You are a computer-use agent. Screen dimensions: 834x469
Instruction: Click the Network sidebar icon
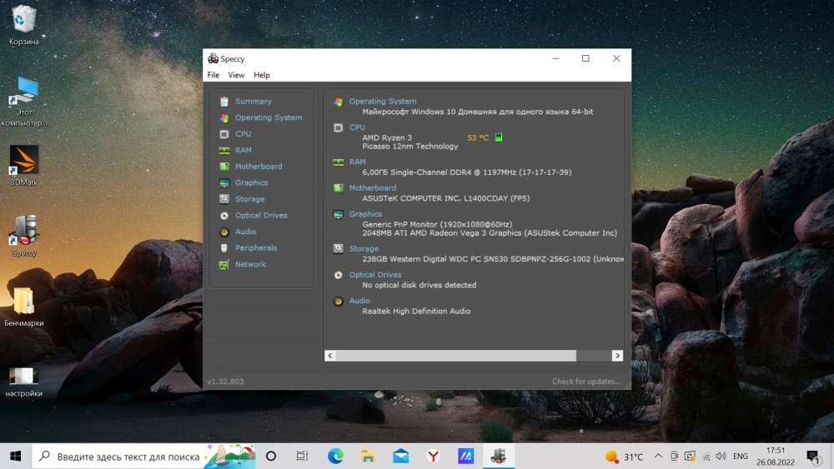coord(224,265)
